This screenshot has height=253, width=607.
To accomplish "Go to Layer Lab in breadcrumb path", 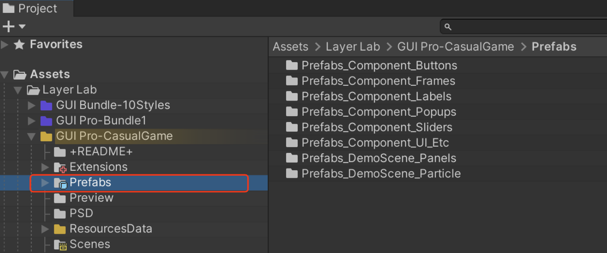I will (353, 47).
